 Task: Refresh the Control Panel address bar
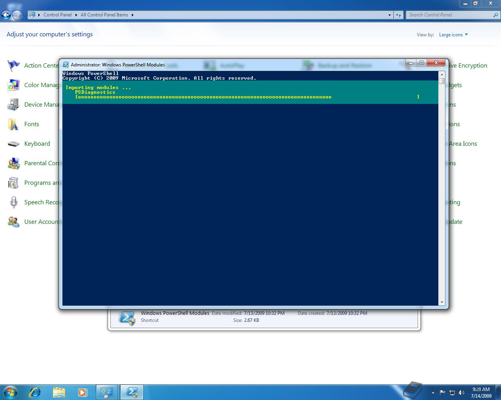click(398, 15)
